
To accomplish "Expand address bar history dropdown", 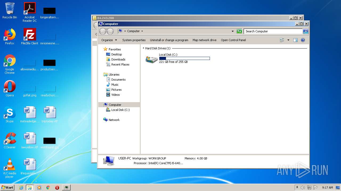I will click(233, 31).
